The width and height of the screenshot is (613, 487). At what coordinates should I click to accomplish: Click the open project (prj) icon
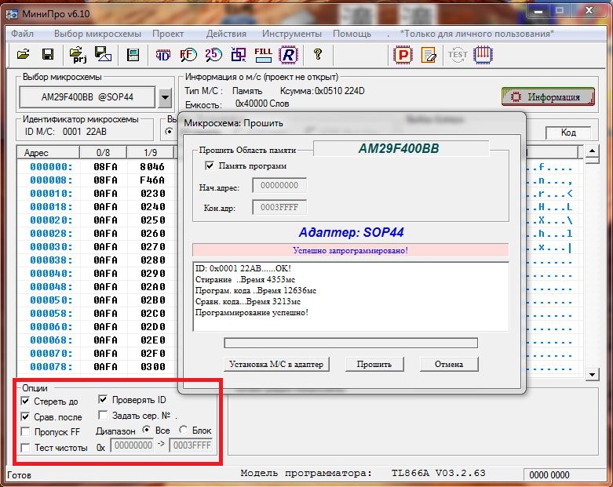pyautogui.click(x=78, y=54)
